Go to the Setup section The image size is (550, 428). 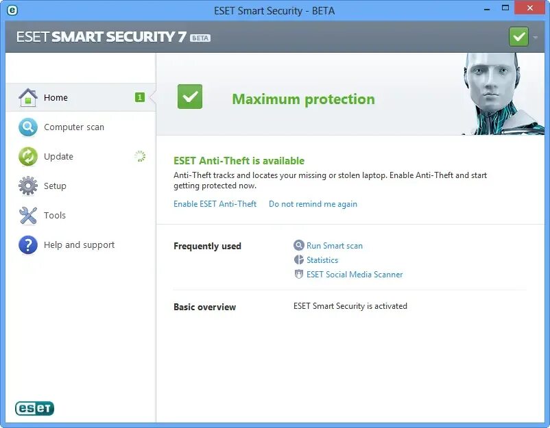click(55, 186)
